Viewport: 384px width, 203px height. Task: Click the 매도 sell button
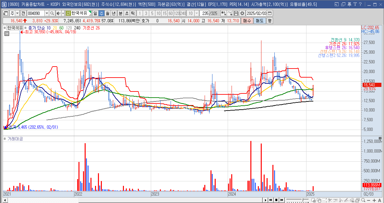coord(259,21)
